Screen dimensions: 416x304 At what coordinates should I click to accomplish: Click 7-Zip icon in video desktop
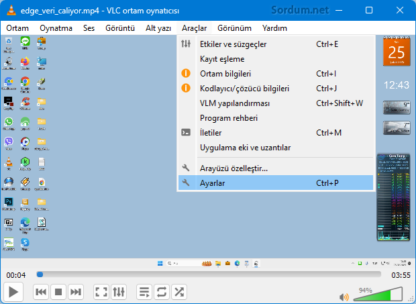point(9,222)
